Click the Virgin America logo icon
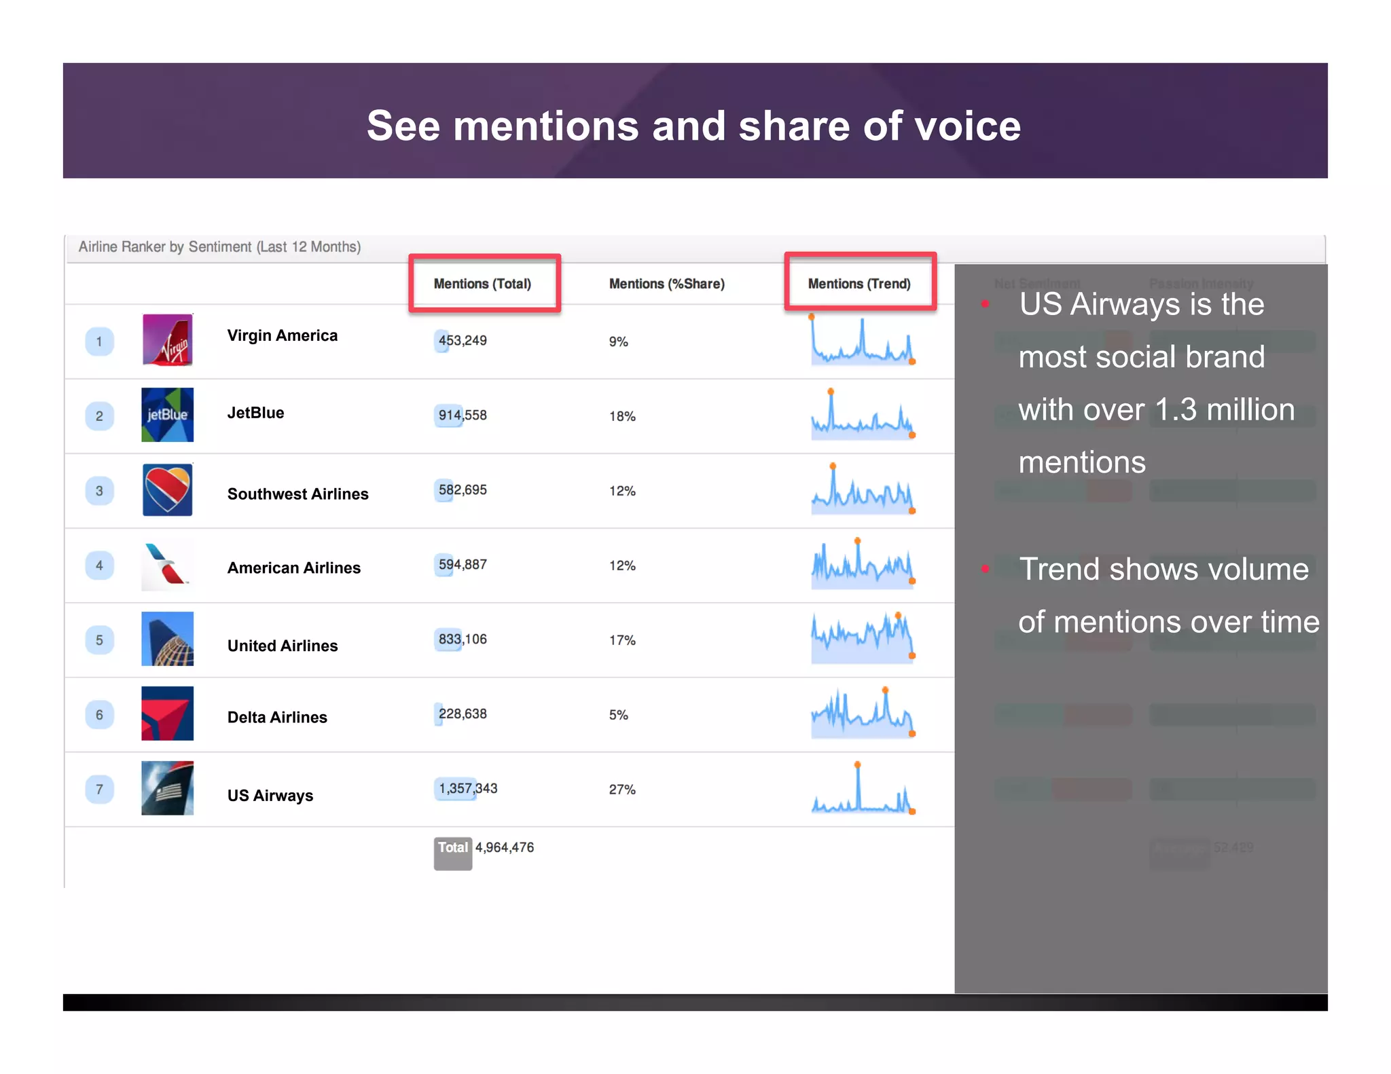1391x1074 pixels. pos(167,340)
